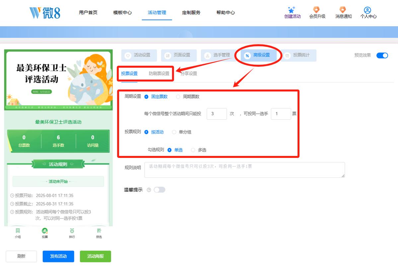Open the 投票 icon in preview
This screenshot has height=275, width=398.
(x=45, y=231)
